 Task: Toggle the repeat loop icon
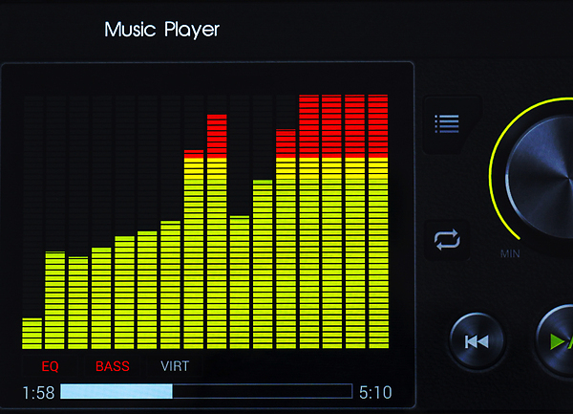pos(447,239)
